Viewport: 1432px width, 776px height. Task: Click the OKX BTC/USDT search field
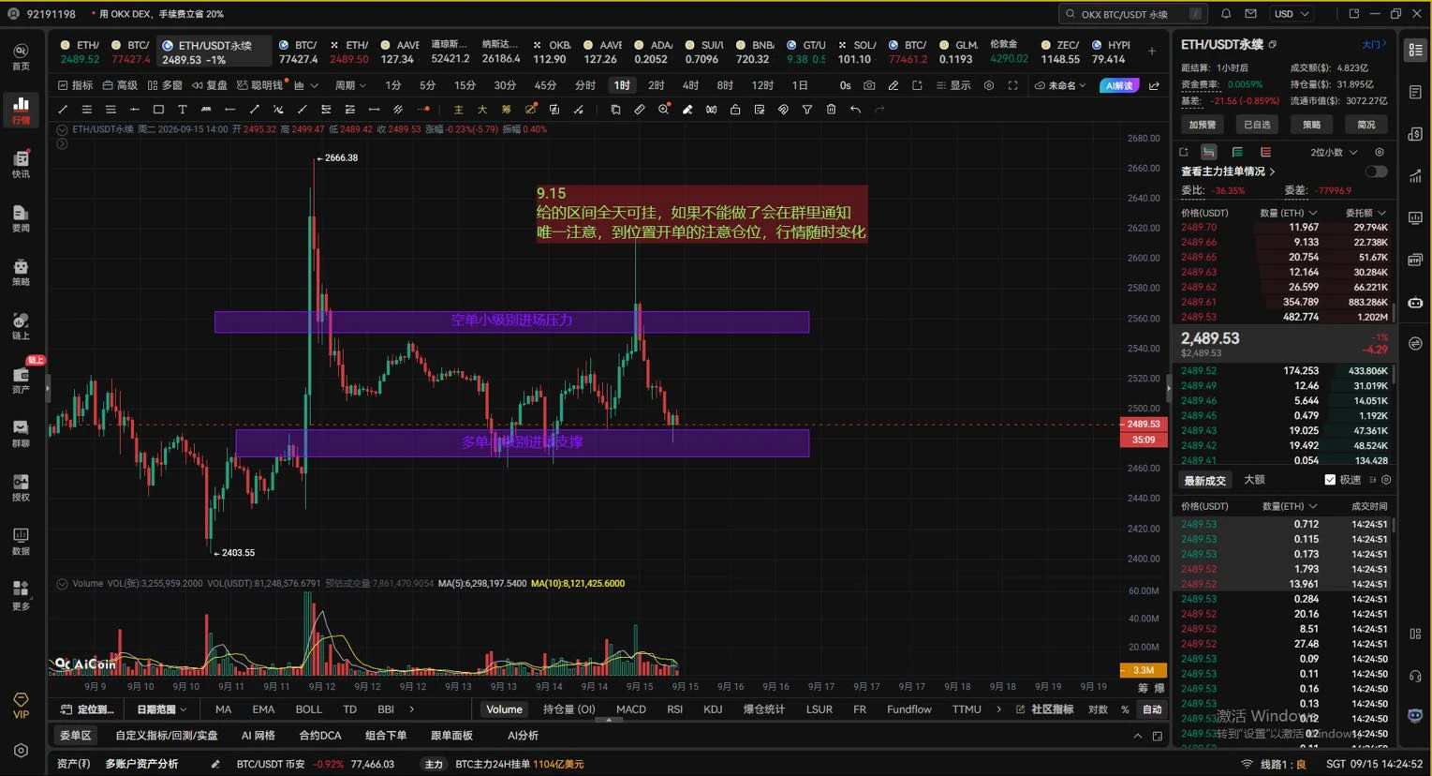pyautogui.click(x=1132, y=14)
